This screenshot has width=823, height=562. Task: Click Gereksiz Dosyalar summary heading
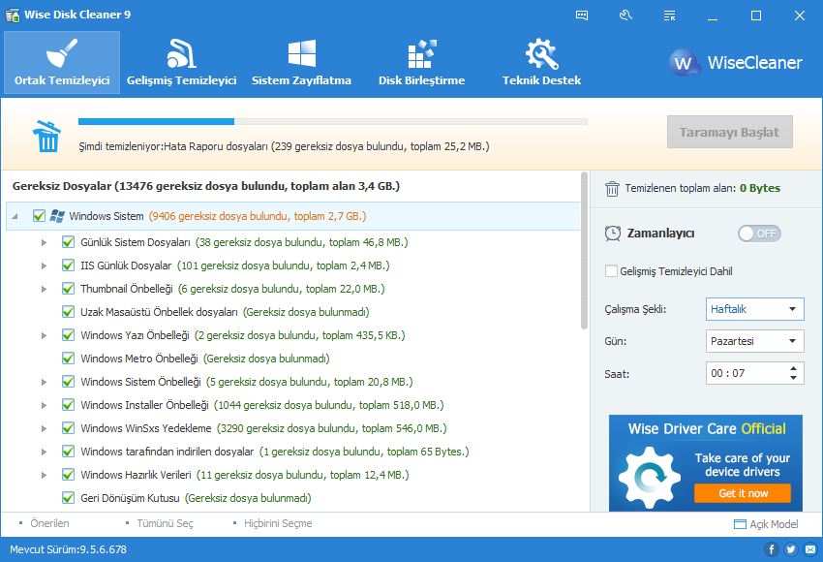click(205, 186)
